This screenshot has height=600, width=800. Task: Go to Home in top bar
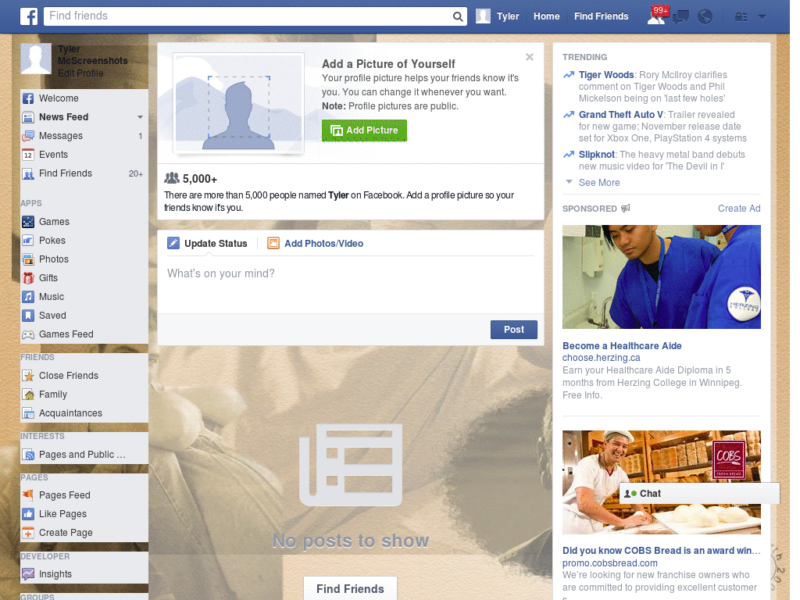coord(546,16)
